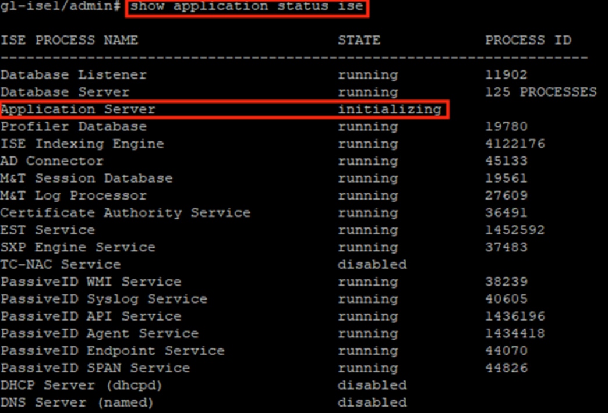Click 'Database Server' process name

tap(65, 92)
